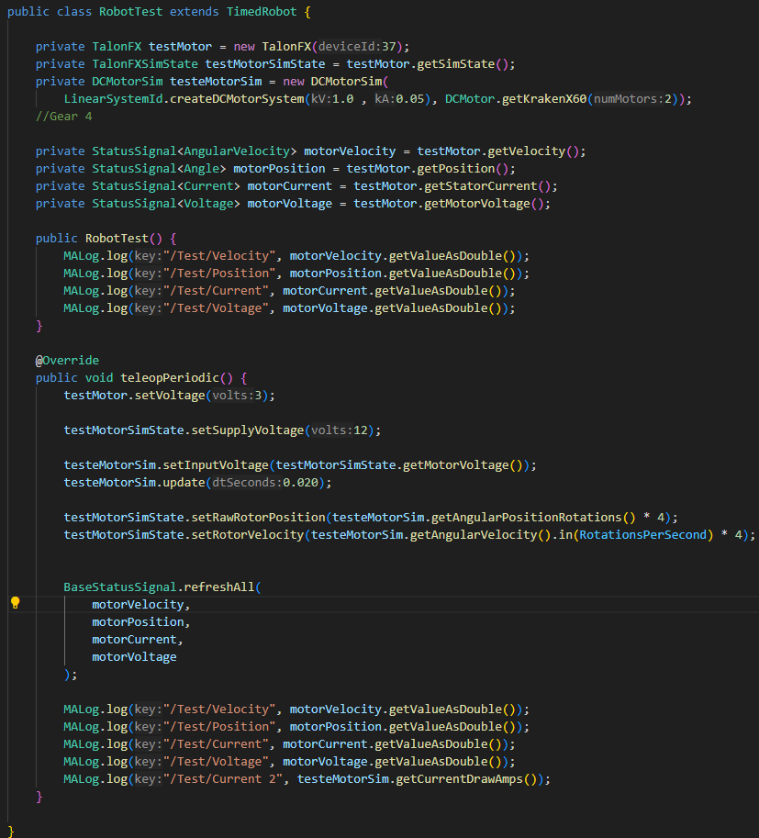The width and height of the screenshot is (759, 838).
Task: Click the AngularVelocity generic type
Action: tap(236, 151)
